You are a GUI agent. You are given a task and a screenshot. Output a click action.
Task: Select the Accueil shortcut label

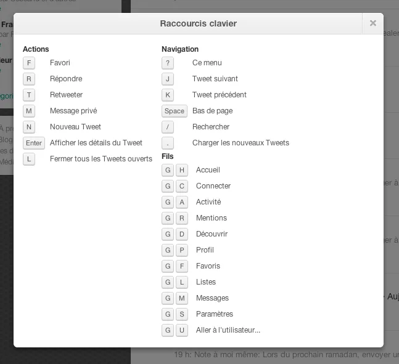click(208, 170)
